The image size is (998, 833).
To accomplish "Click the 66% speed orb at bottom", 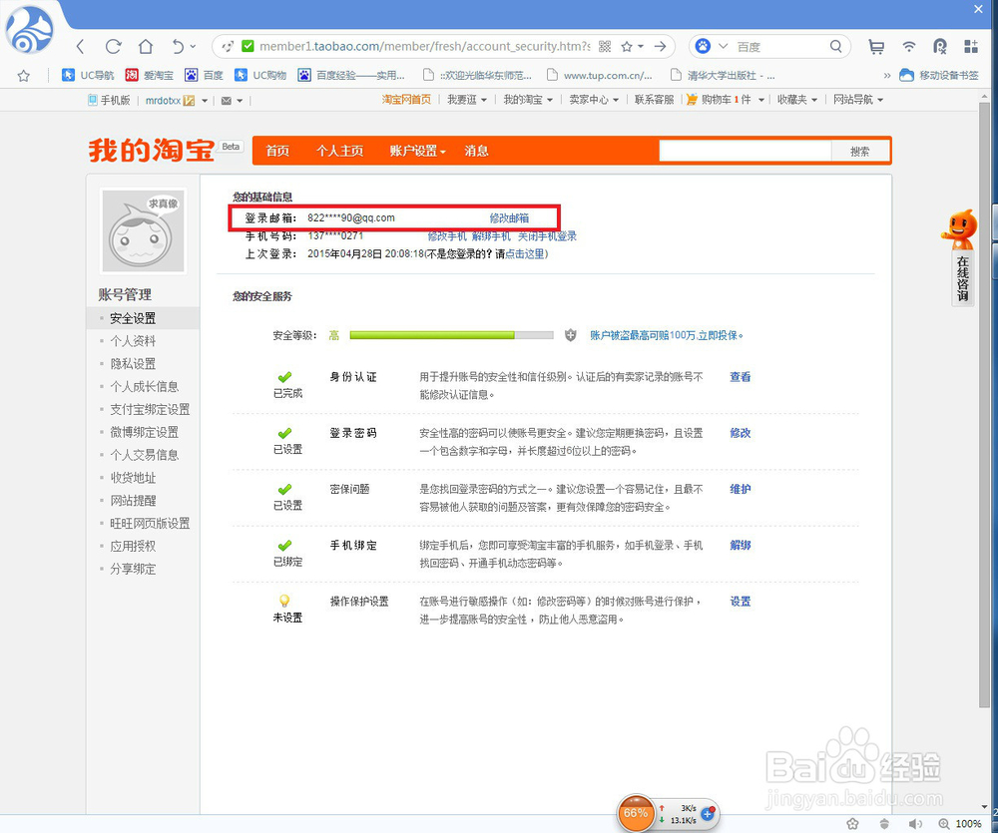I will (637, 813).
